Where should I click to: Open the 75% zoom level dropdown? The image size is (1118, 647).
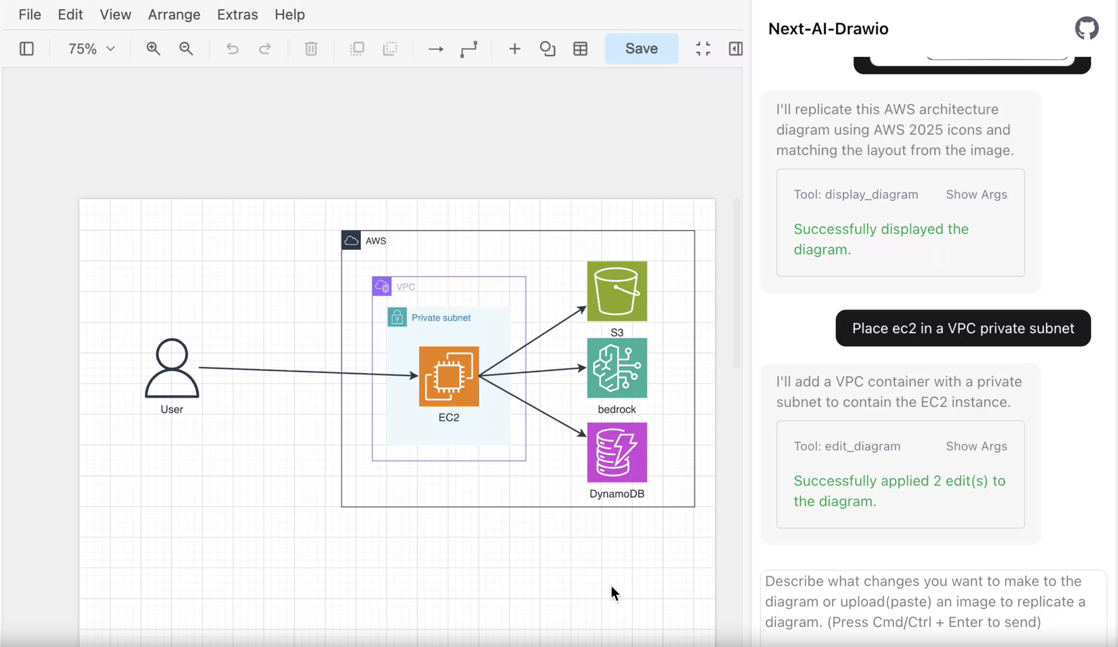click(92, 49)
